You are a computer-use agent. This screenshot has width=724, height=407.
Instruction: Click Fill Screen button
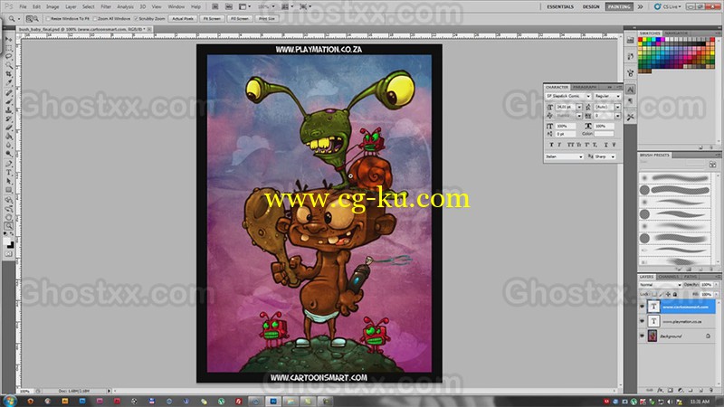tap(240, 18)
